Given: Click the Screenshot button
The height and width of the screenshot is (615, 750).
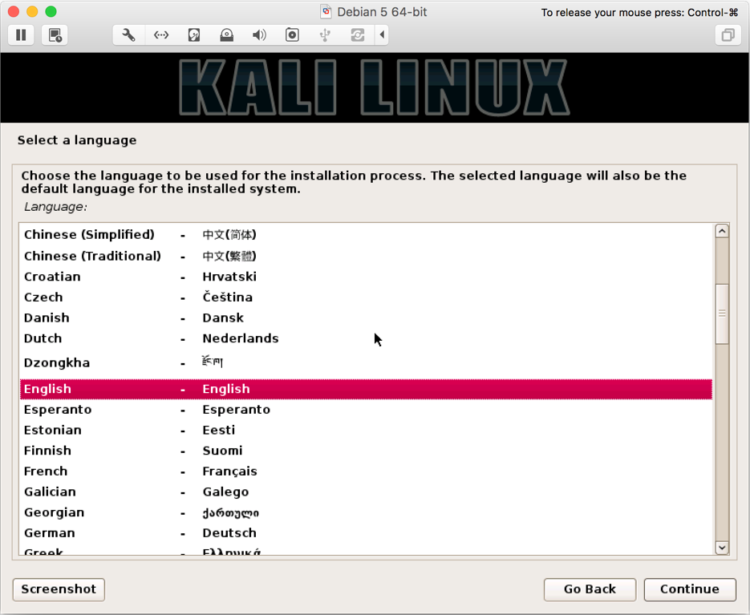Looking at the screenshot, I should tap(59, 589).
